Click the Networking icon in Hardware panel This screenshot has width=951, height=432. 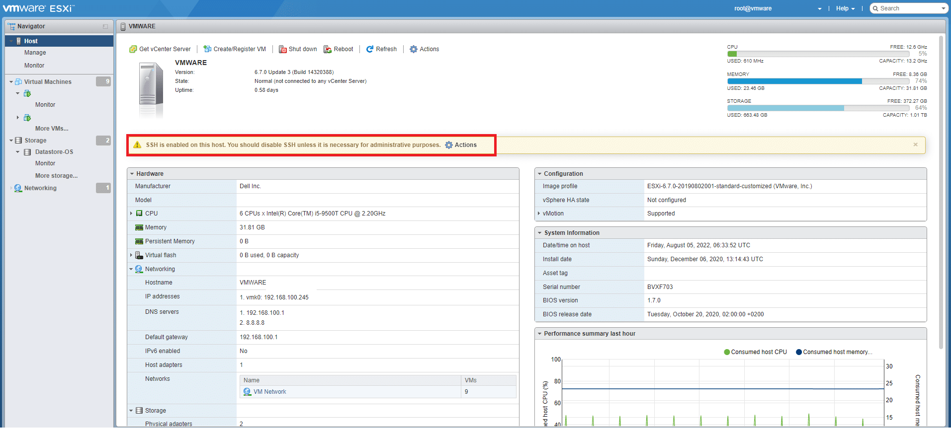(x=139, y=269)
